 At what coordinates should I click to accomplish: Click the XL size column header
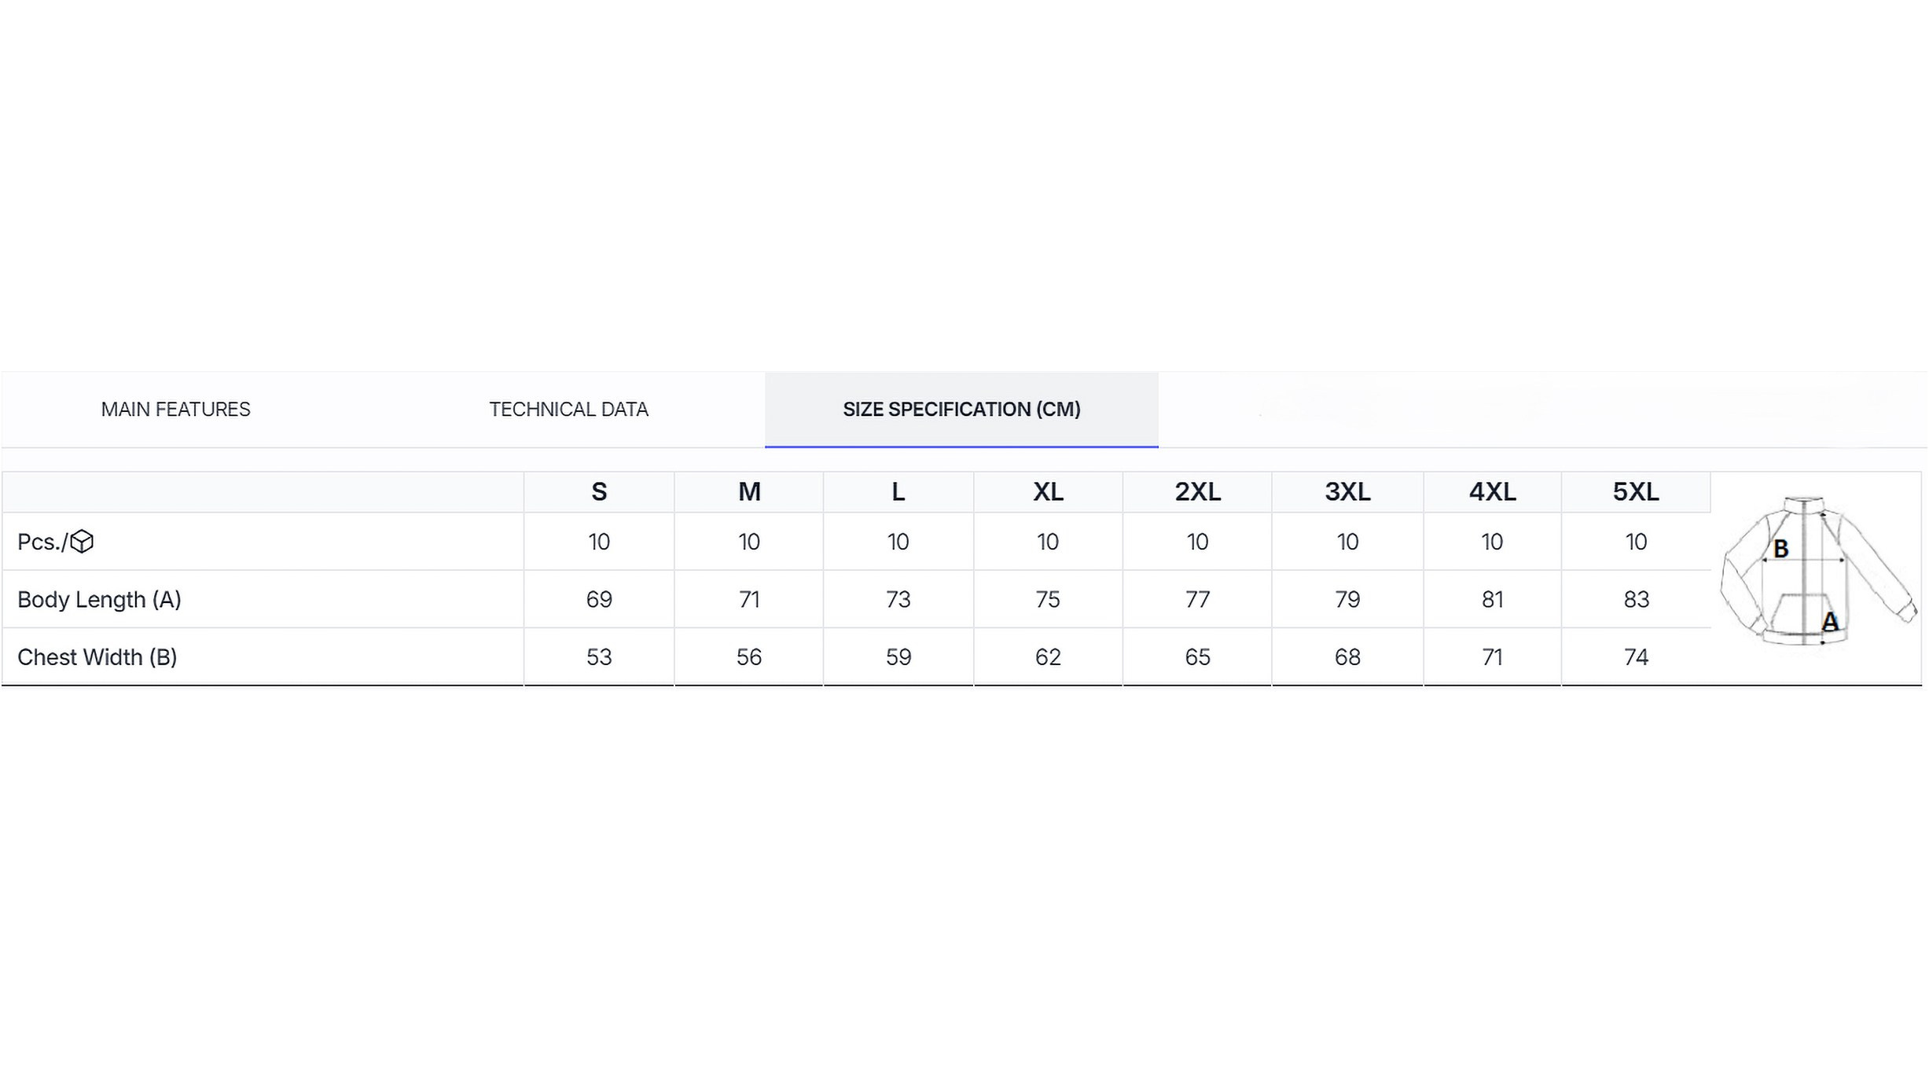pos(1048,492)
